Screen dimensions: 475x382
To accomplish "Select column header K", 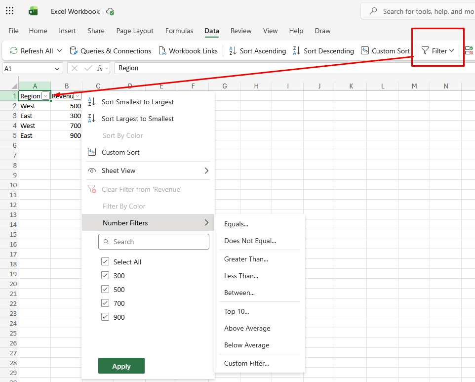I will 351,86.
